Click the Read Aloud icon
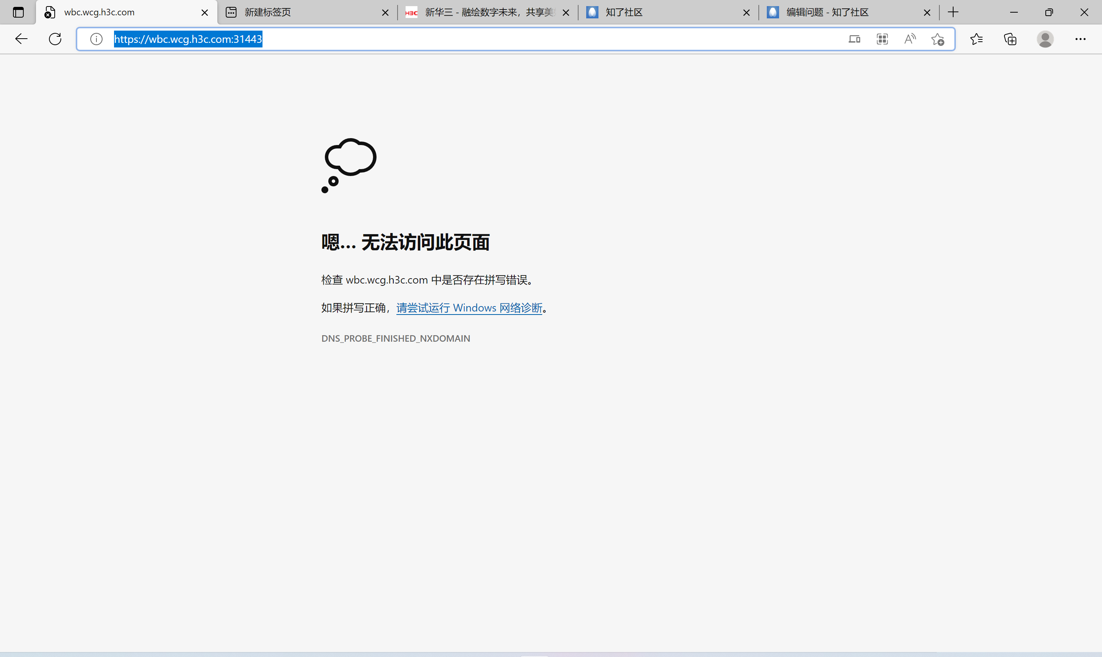The height and width of the screenshot is (657, 1102). pyautogui.click(x=910, y=39)
